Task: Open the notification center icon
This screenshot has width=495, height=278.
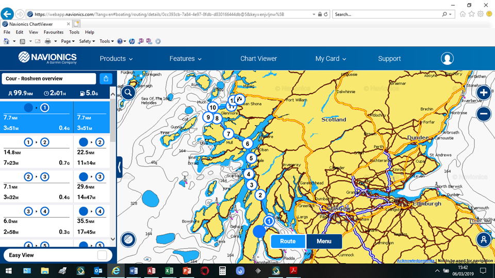Action: pyautogui.click(x=483, y=271)
